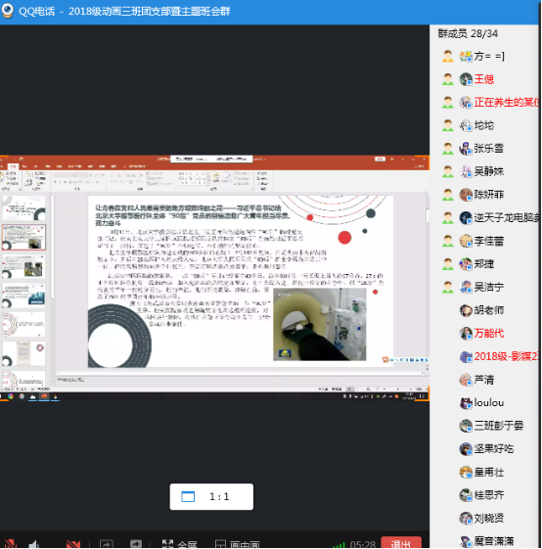
Task: Click the 群成员 28/34 members header
Action: 468,33
